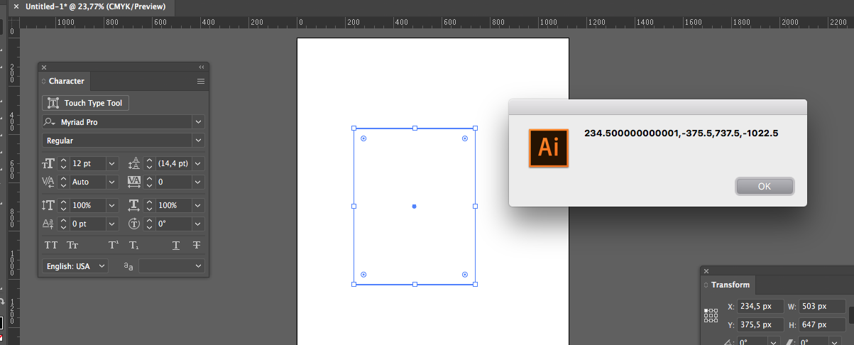
Task: Open the character rotation 0° dropdown
Action: (198, 224)
